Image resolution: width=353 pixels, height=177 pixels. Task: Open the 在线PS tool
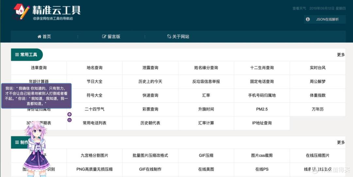[262, 169]
